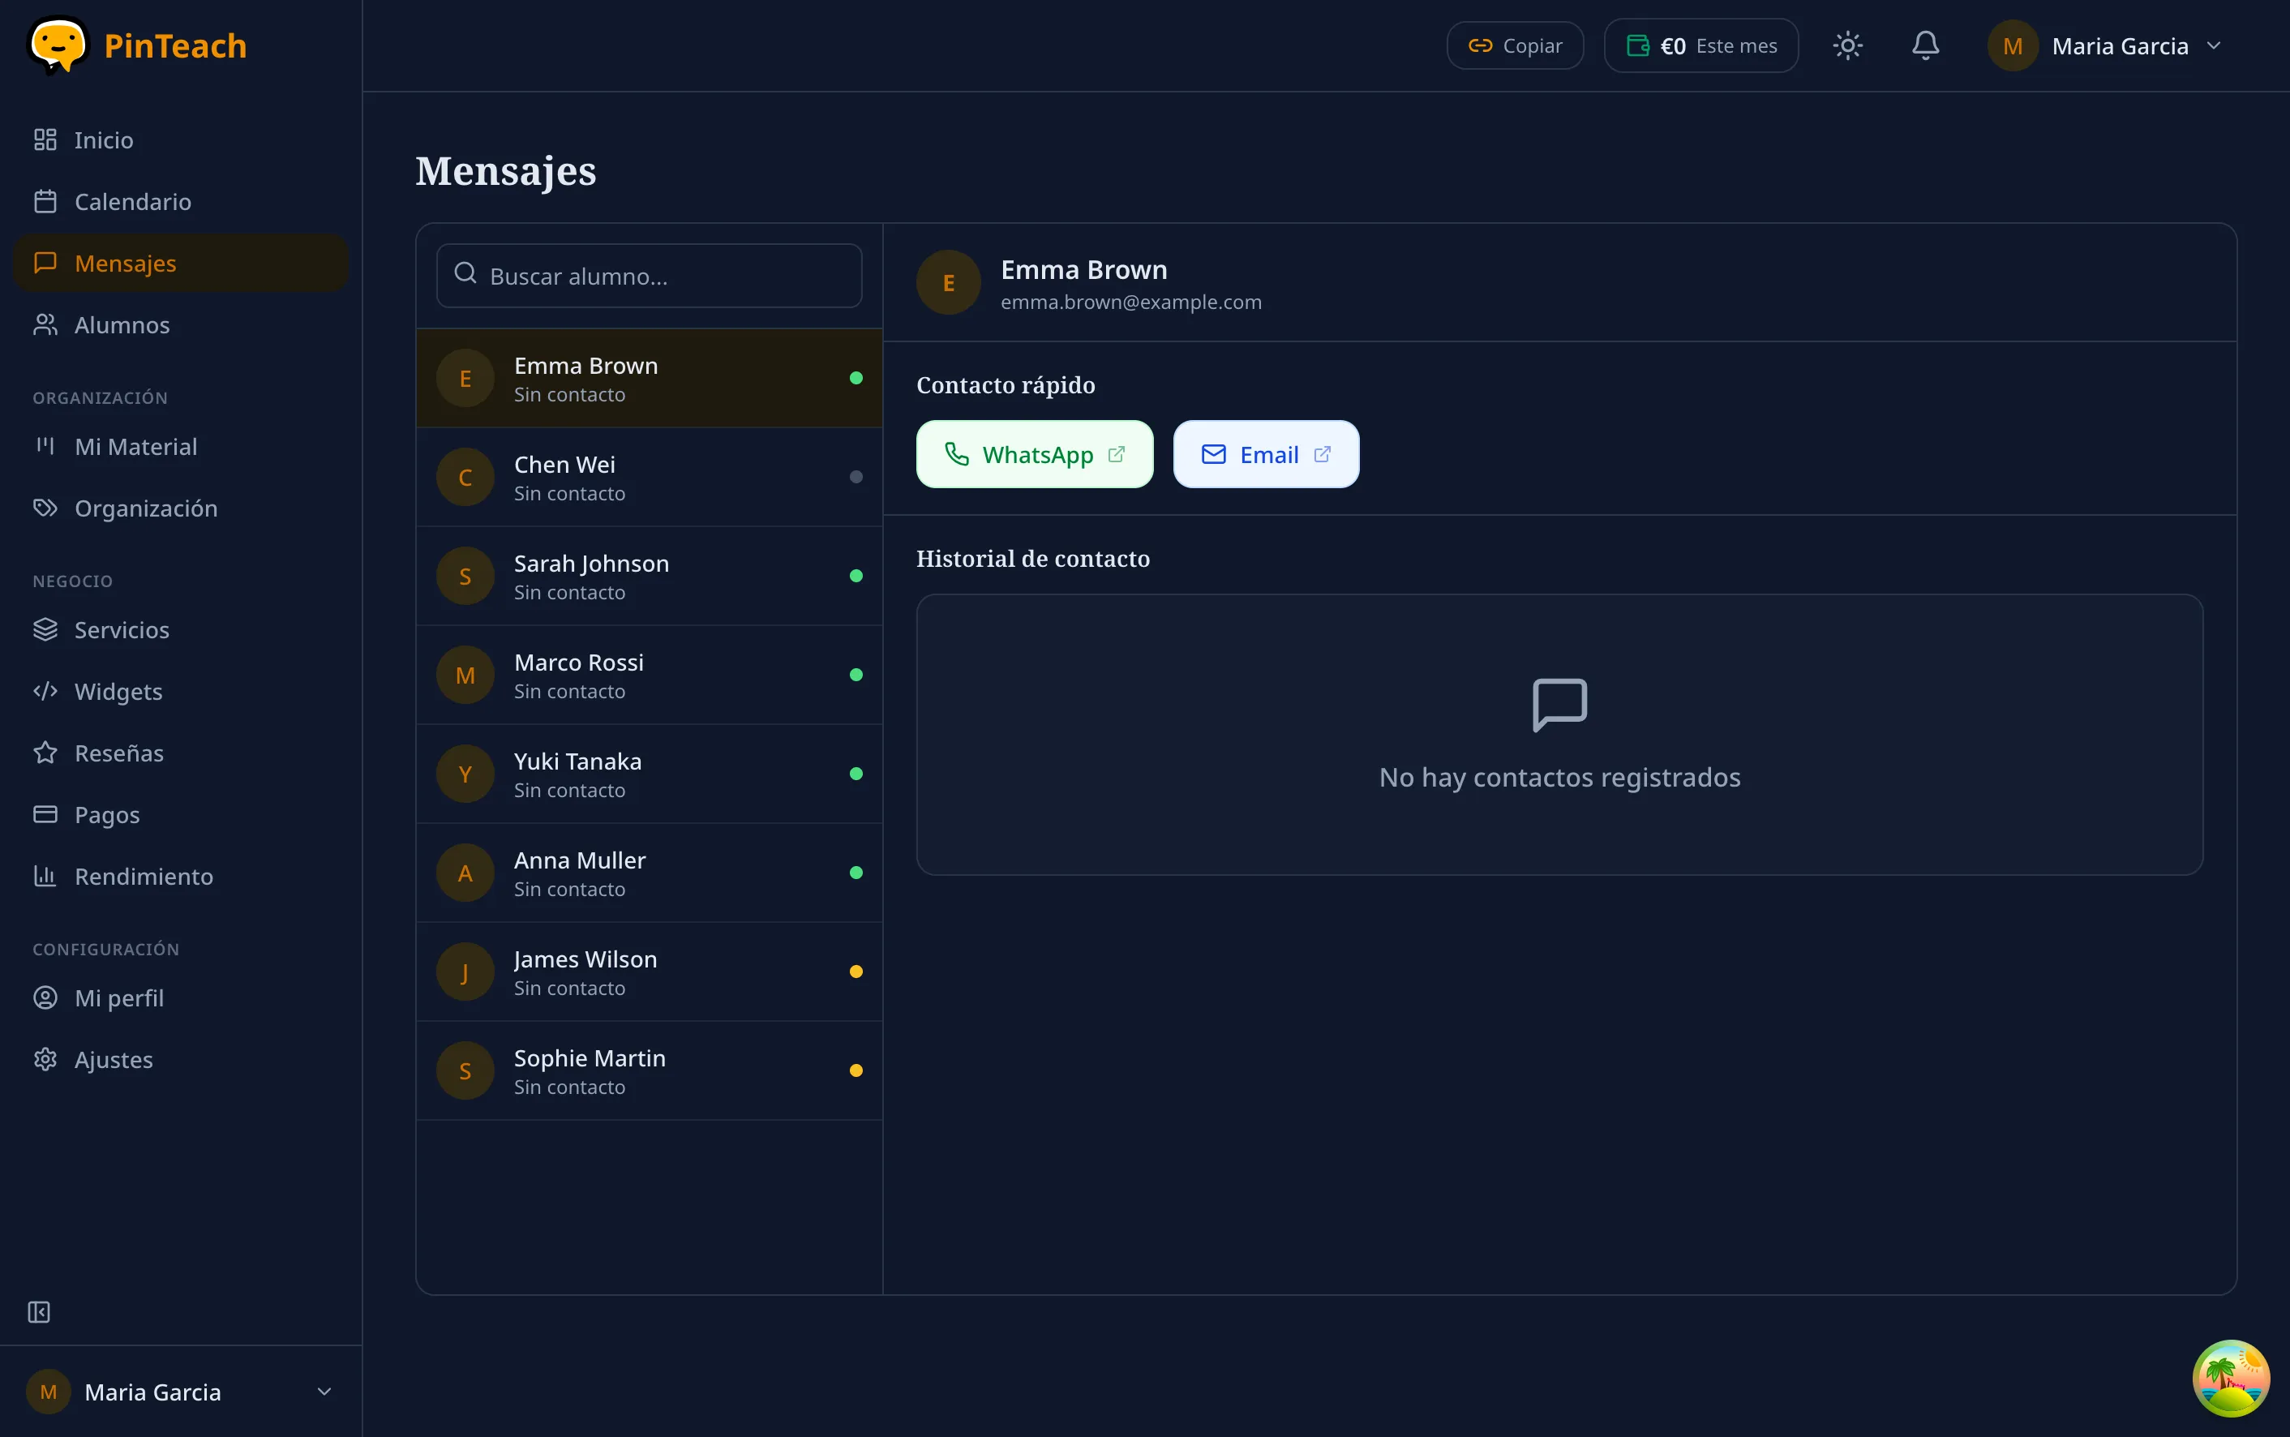The width and height of the screenshot is (2290, 1437).
Task: Click the Reseñas star icon
Action: (45, 753)
